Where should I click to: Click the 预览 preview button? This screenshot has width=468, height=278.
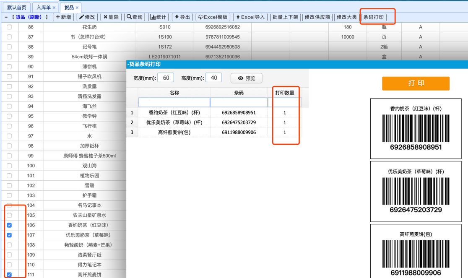247,78
